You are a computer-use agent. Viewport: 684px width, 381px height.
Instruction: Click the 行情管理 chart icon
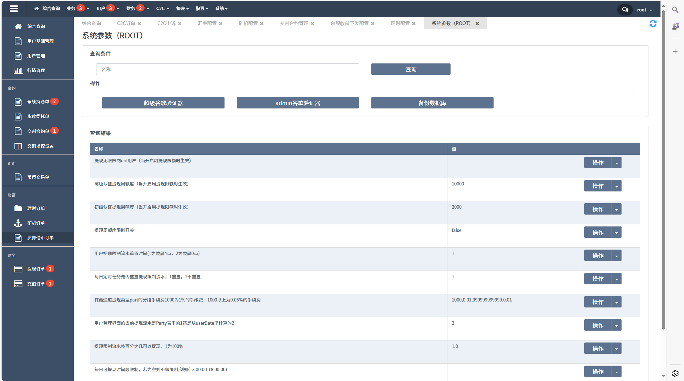point(18,70)
